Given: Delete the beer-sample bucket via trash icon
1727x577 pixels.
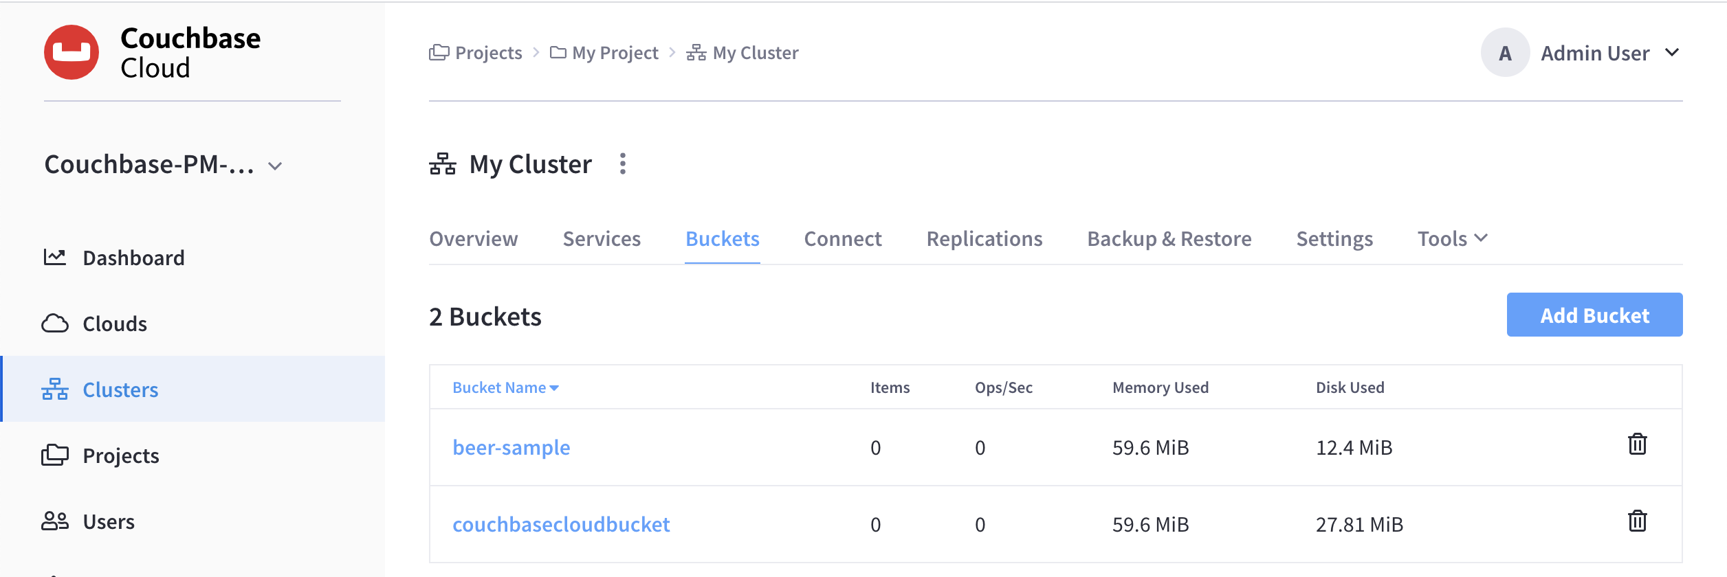Looking at the screenshot, I should coord(1637,445).
